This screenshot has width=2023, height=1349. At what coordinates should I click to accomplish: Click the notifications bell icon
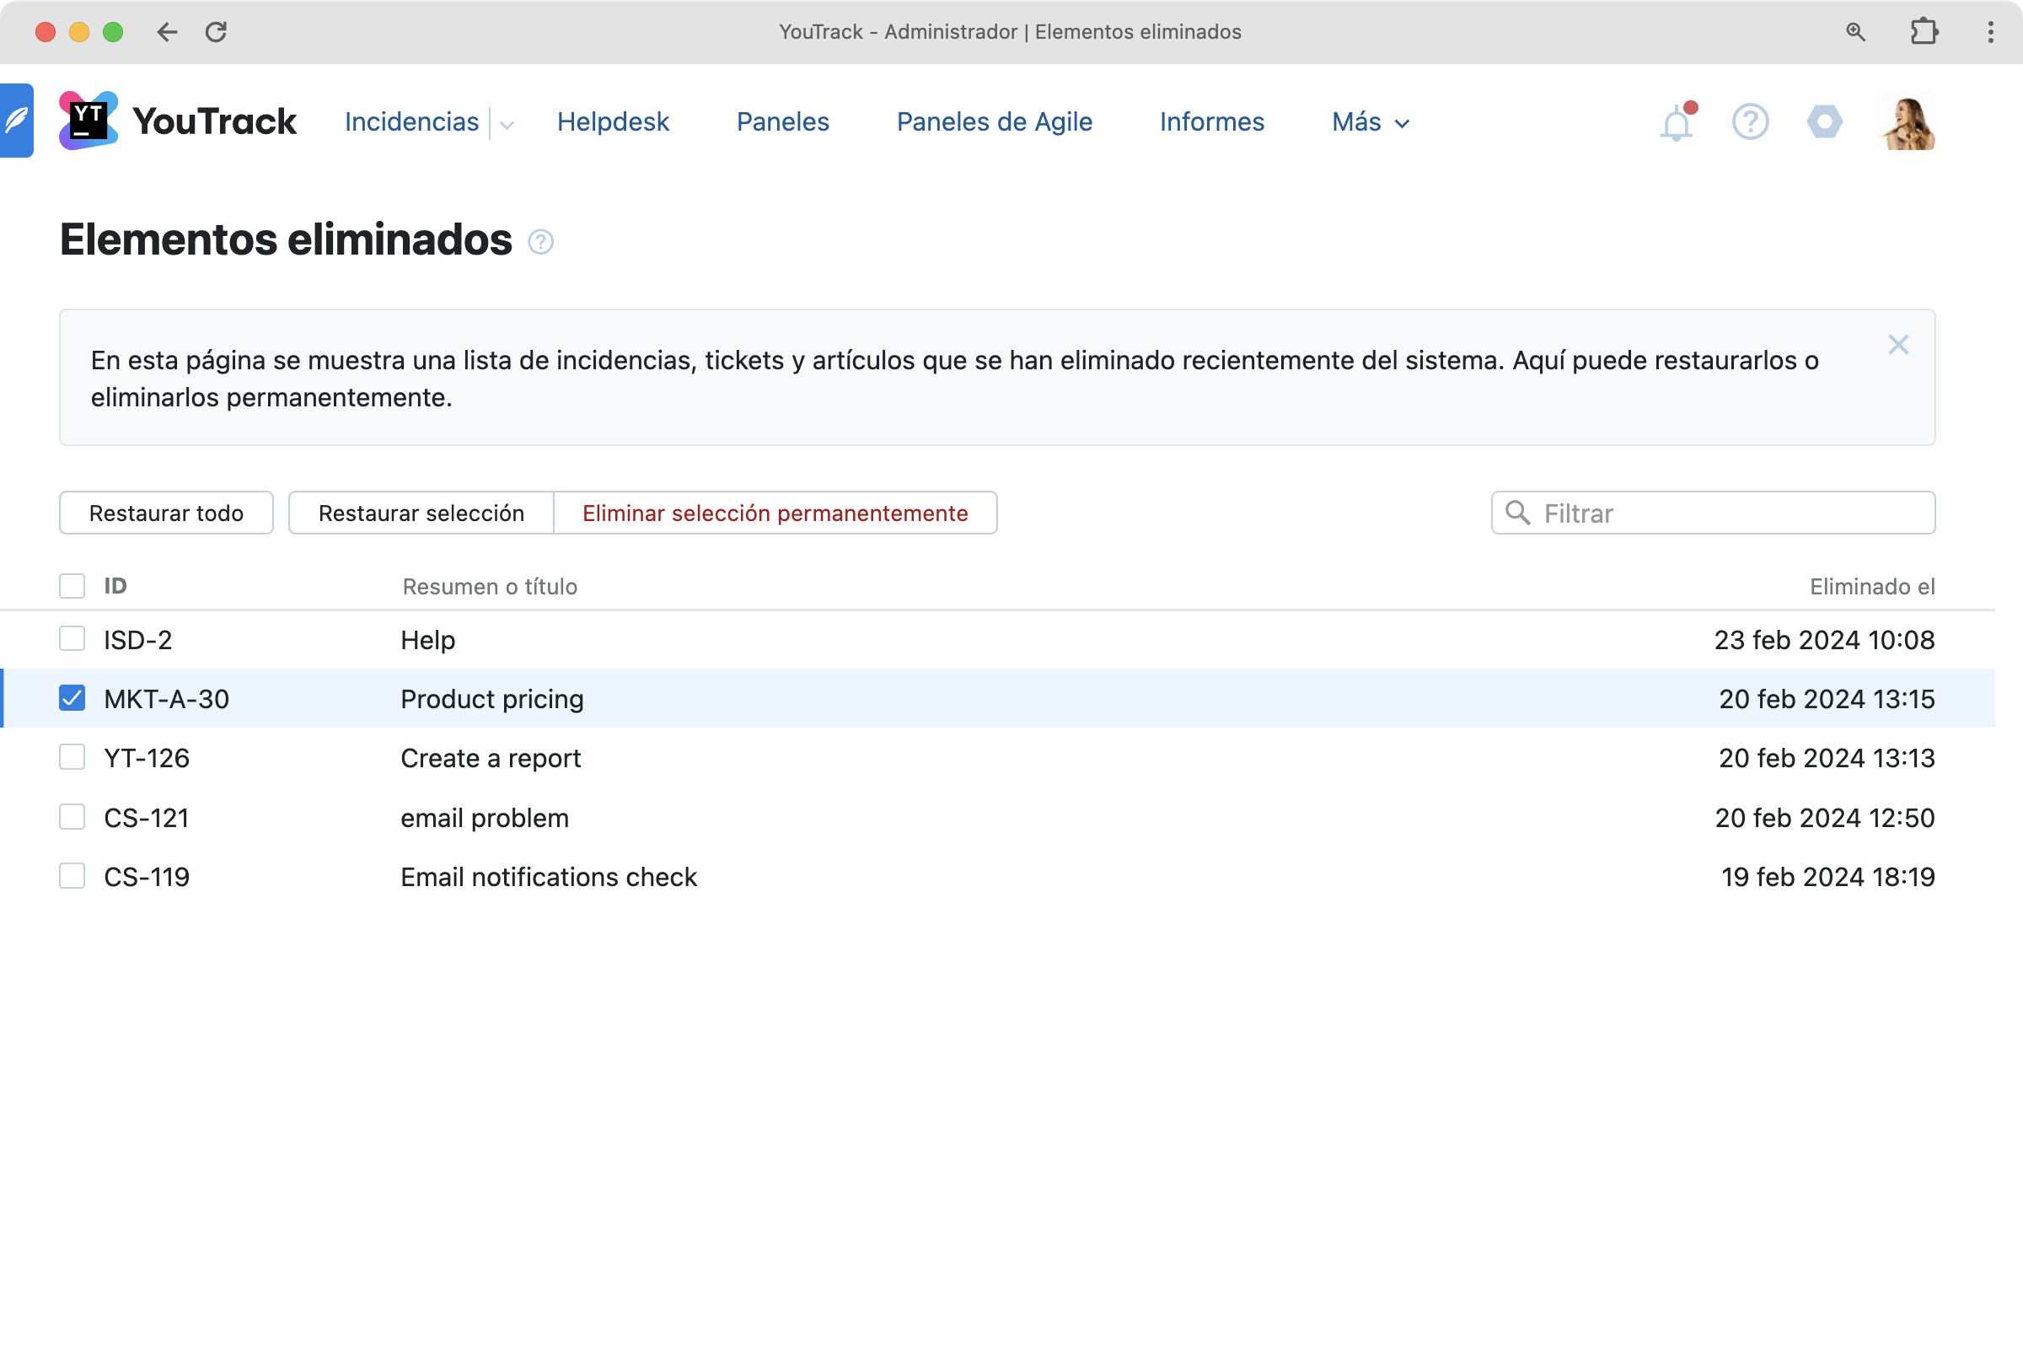1675,123
